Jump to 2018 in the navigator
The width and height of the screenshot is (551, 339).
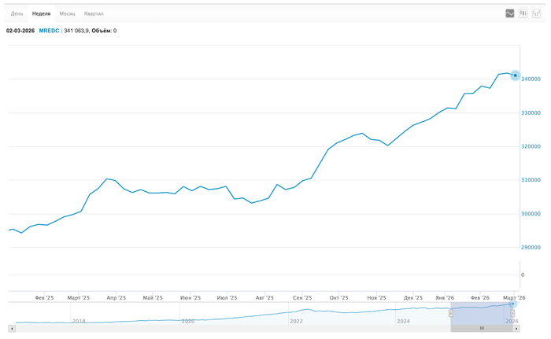(79, 321)
